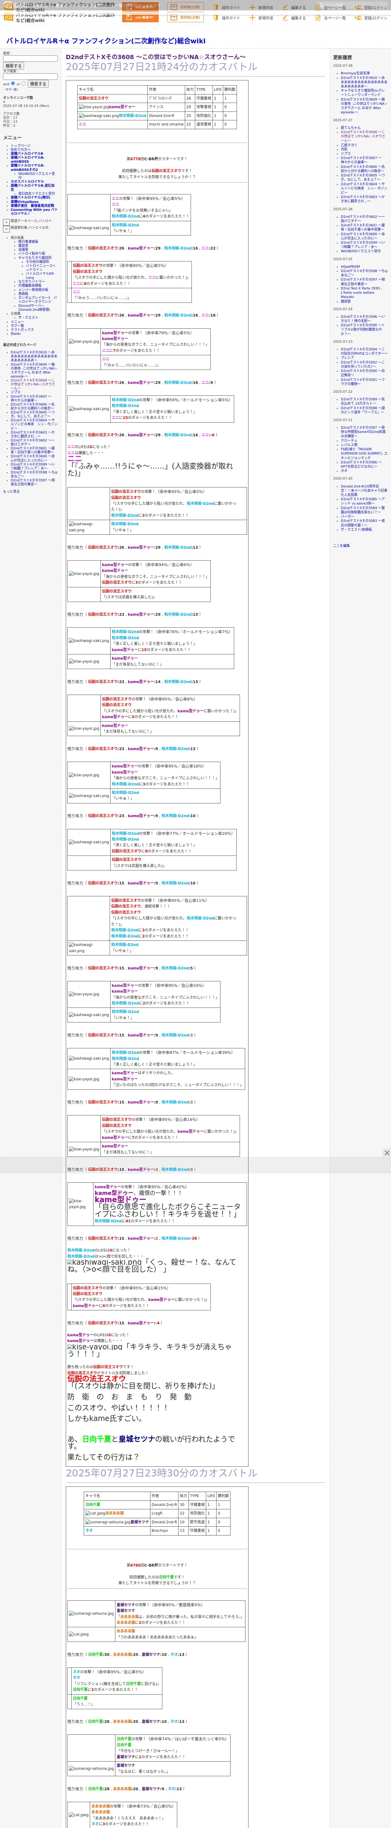391x1828 pixels.
Task: Click heading 2025年07月27日21時24分のカオスバトル
Action: [162, 67]
